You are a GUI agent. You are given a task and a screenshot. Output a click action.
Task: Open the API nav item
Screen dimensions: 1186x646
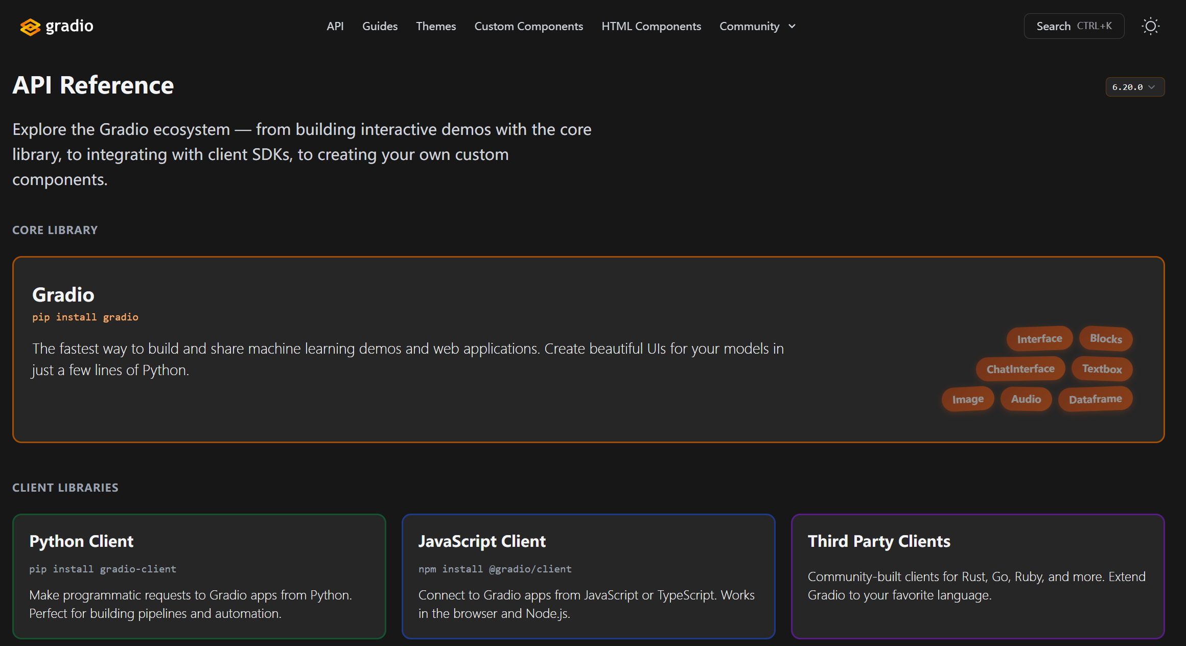click(x=335, y=26)
